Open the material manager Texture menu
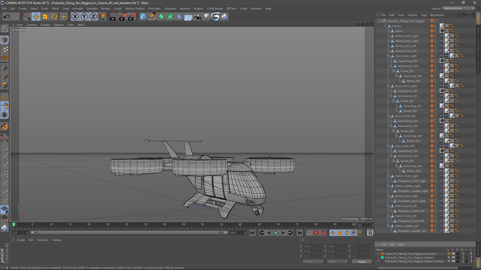This screenshot has height=270, width=481. coord(56,240)
